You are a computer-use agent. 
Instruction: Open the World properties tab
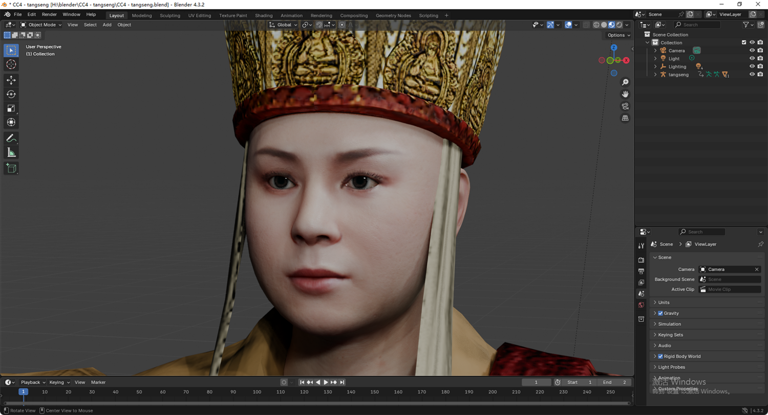coord(641,305)
